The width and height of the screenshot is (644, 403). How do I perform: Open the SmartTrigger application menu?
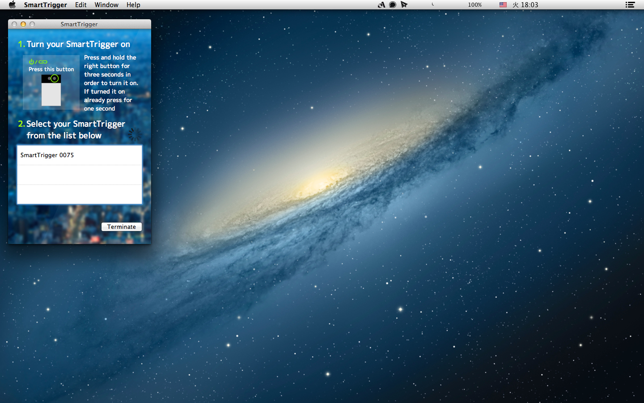[45, 5]
